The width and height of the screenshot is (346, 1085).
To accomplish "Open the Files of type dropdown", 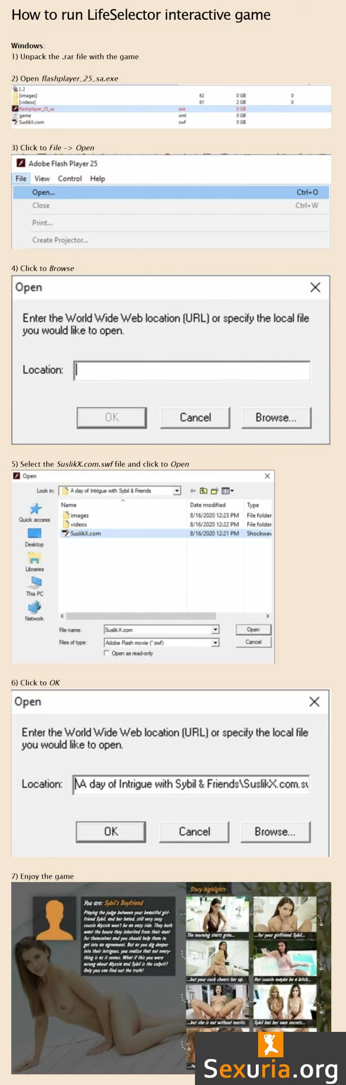I will point(215,643).
